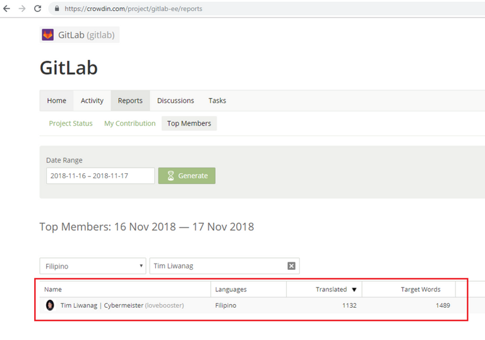Click the target words value 1489

click(443, 305)
